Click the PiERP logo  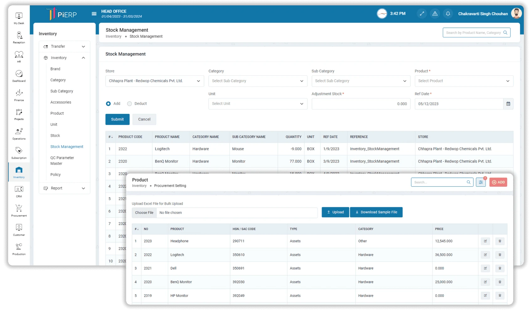tap(61, 14)
